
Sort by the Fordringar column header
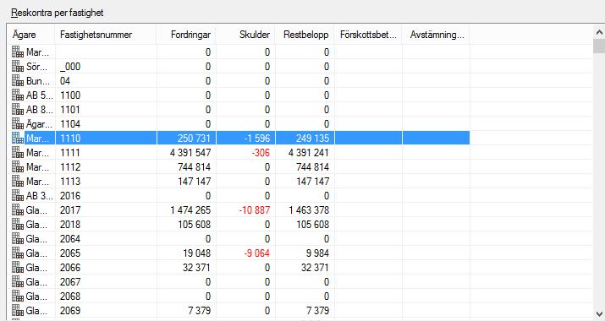[x=186, y=35]
